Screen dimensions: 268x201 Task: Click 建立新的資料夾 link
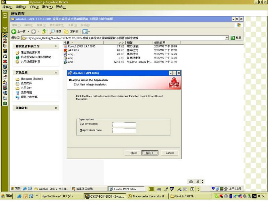30,53
